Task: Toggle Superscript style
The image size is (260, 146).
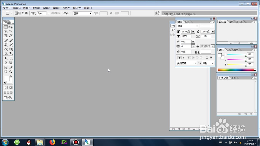Action: [x=197, y=57]
